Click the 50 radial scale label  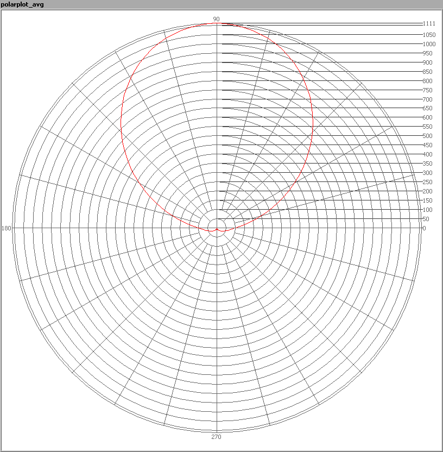tap(426, 219)
